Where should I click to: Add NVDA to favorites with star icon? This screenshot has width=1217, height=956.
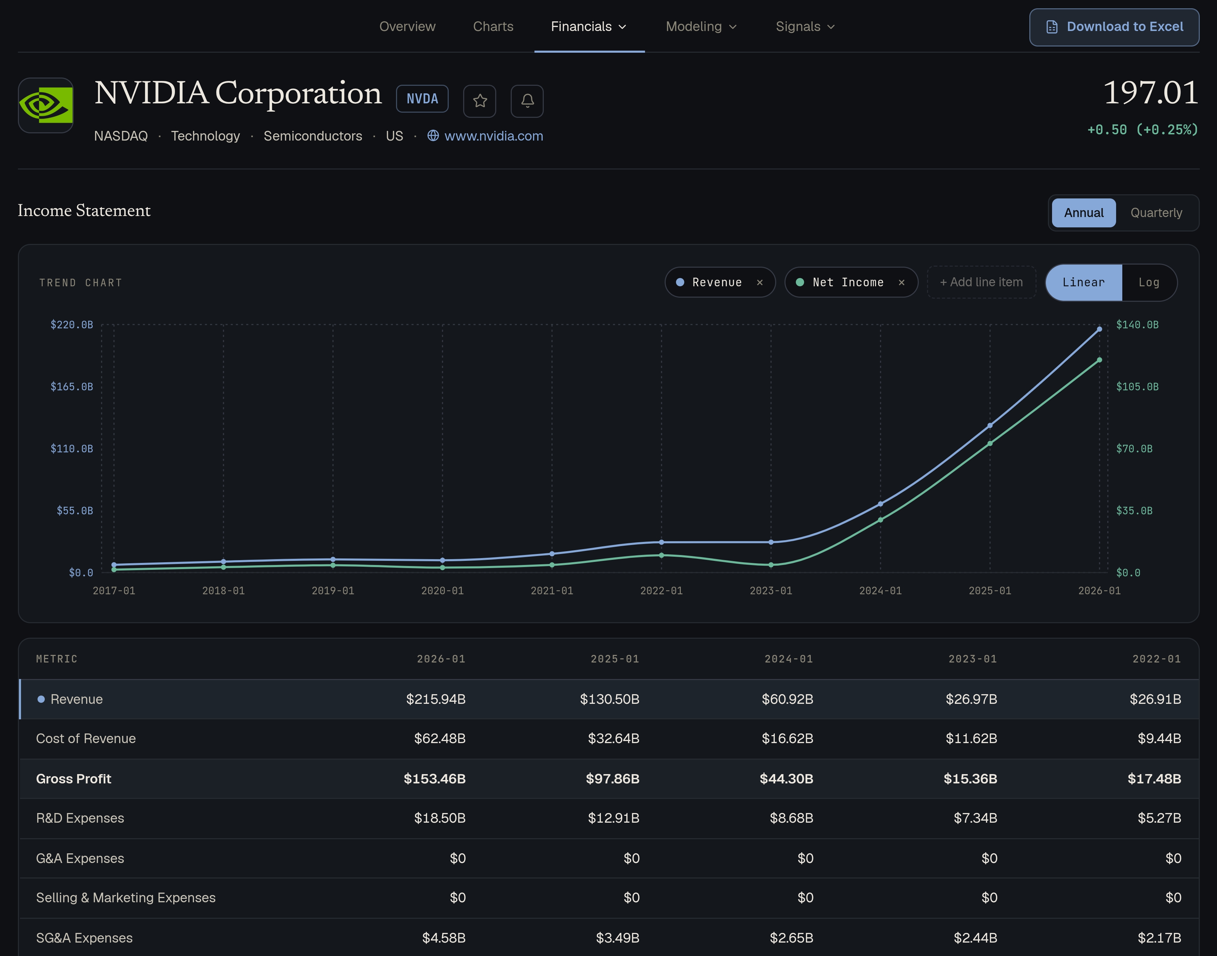tap(479, 101)
